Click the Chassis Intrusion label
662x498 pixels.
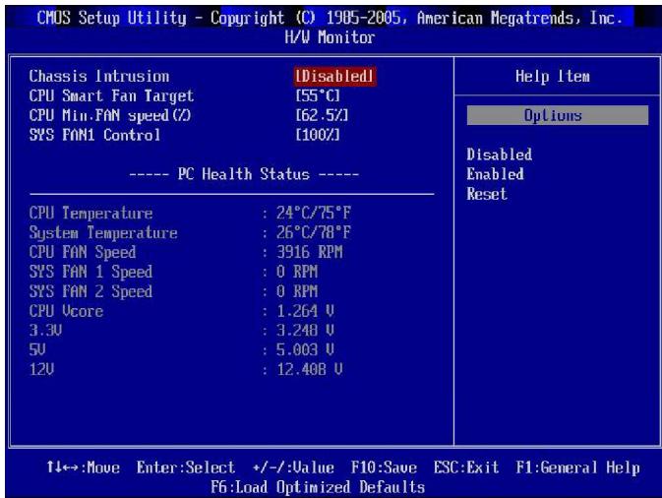coord(99,77)
